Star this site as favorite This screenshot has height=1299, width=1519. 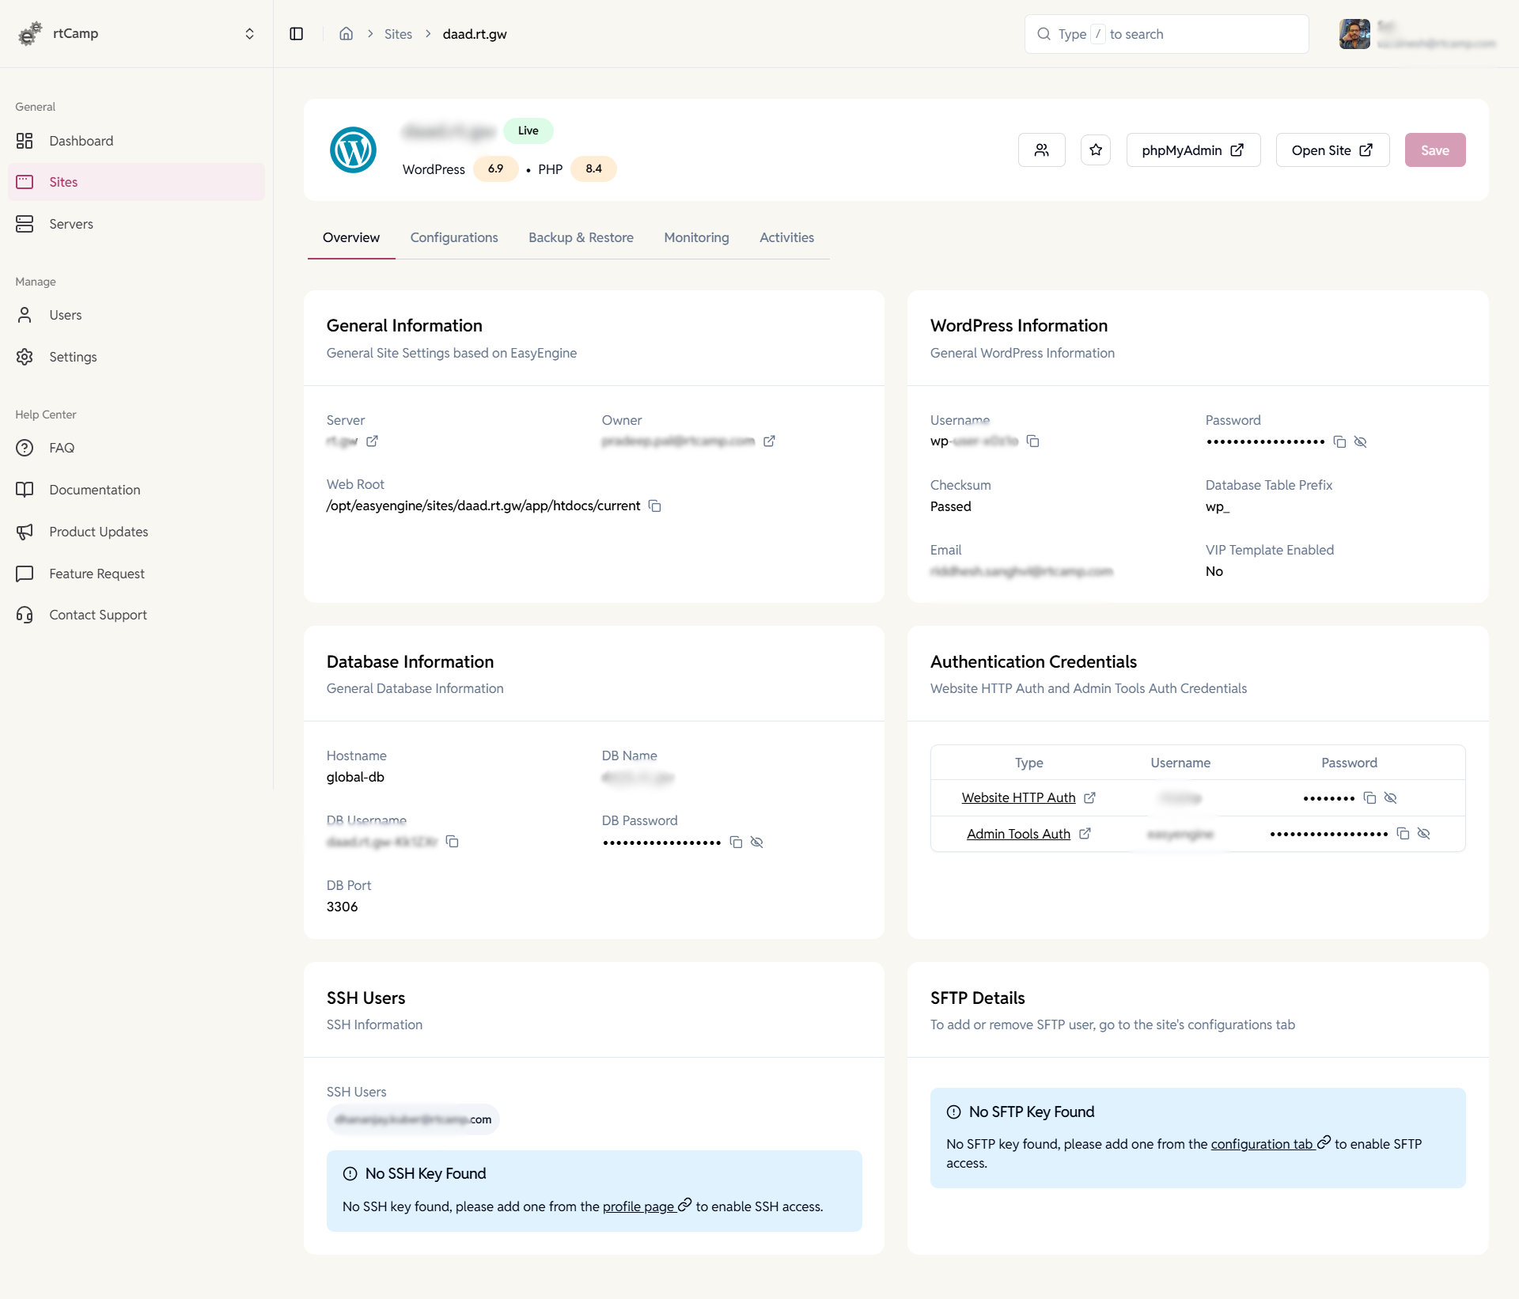pyautogui.click(x=1095, y=150)
